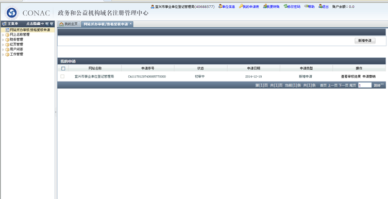Screen dimensions: 388x199
Task: Open the 帮助 link
Action: click(311, 7)
